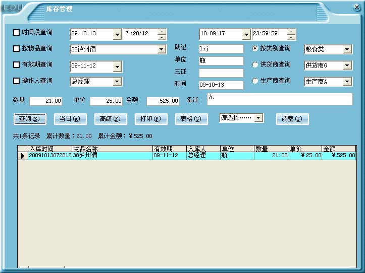Open 高级(F) advanced search

[111, 119]
